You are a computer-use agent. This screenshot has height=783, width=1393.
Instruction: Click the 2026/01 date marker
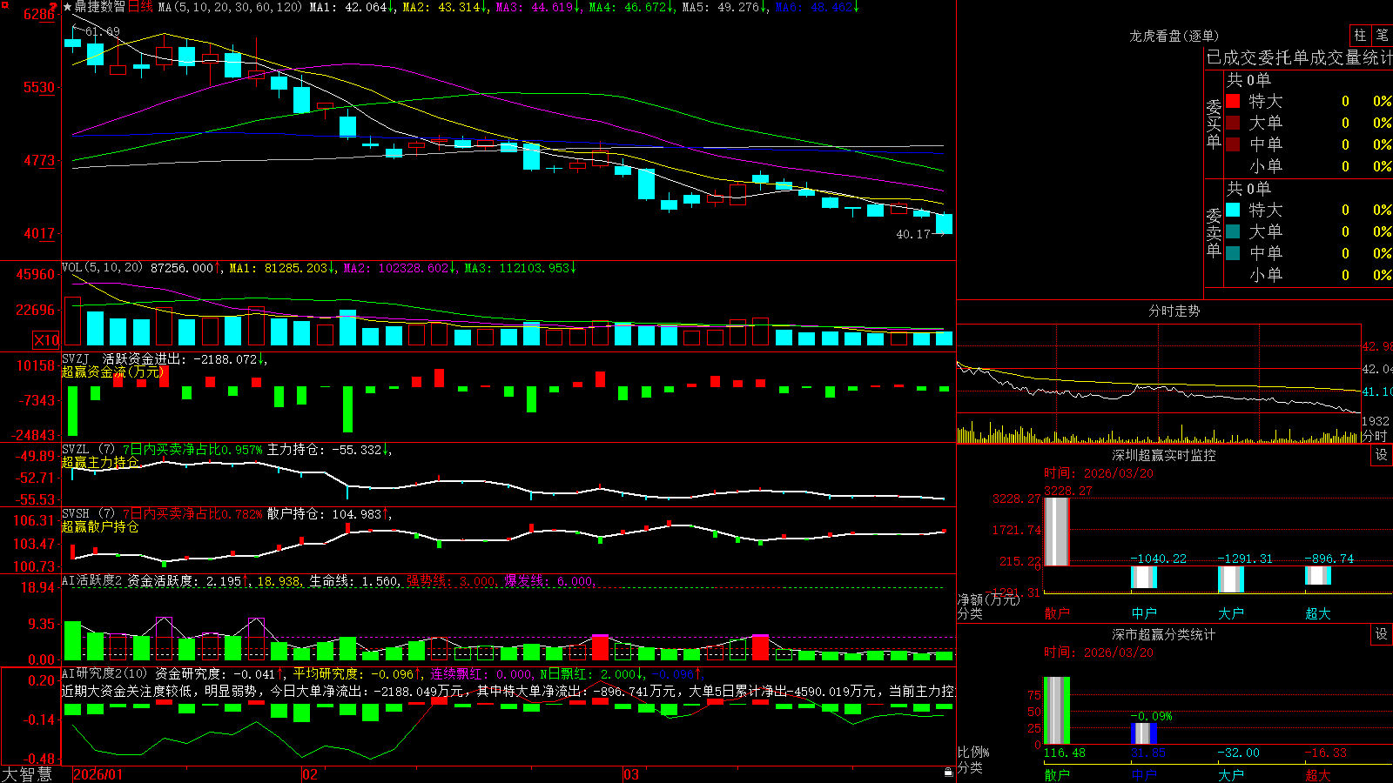98,774
